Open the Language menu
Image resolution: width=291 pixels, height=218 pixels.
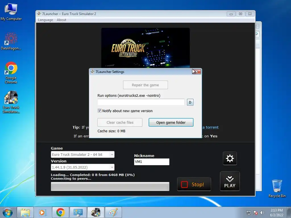pyautogui.click(x=45, y=20)
